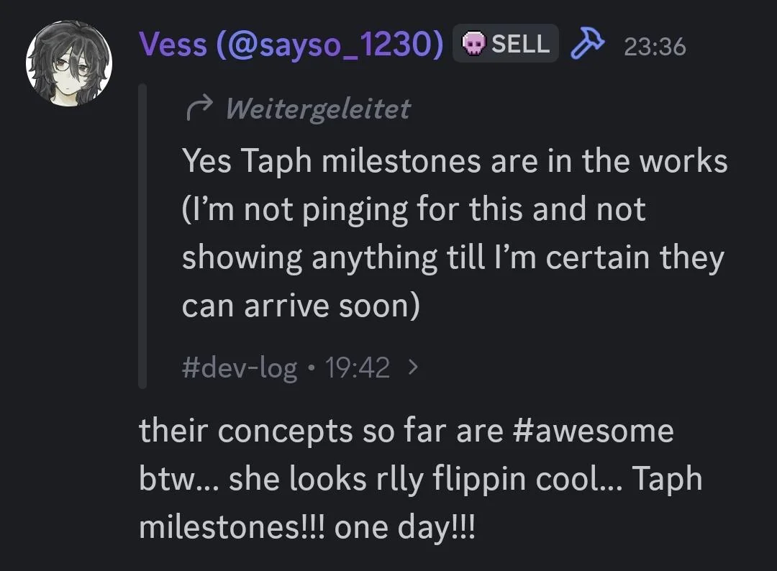Image resolution: width=777 pixels, height=571 pixels.
Task: Click the grey vertical quote bar
Action: [142, 236]
